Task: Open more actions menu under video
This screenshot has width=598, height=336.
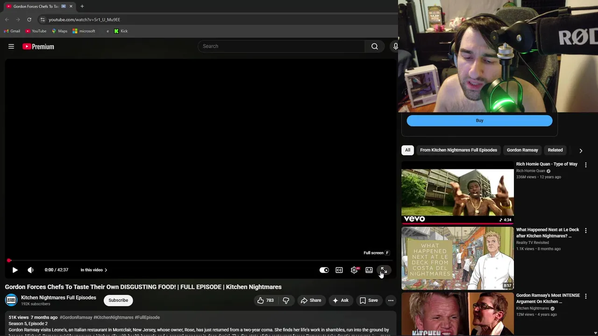Action: click(391, 301)
